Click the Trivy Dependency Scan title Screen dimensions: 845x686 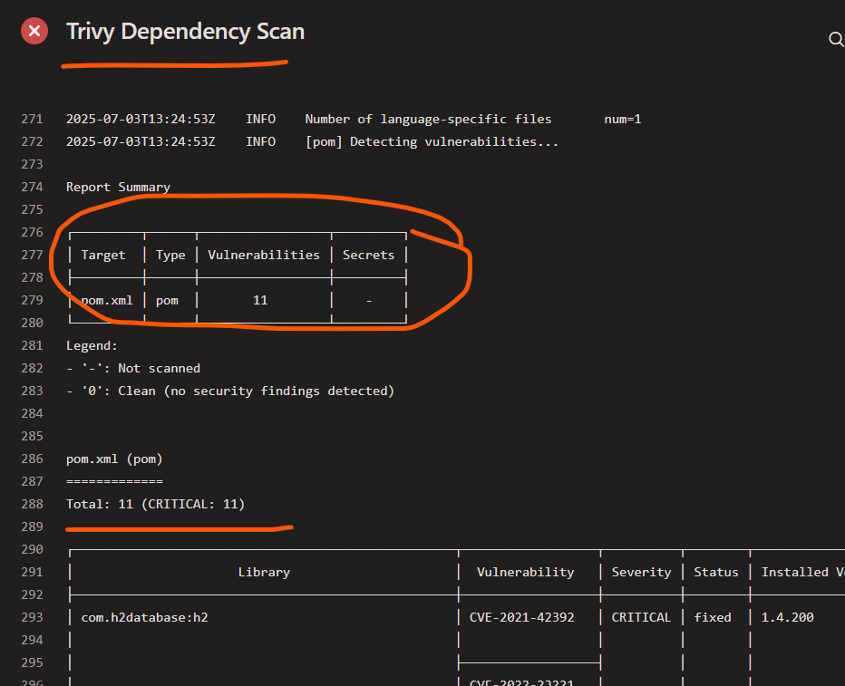coord(185,31)
